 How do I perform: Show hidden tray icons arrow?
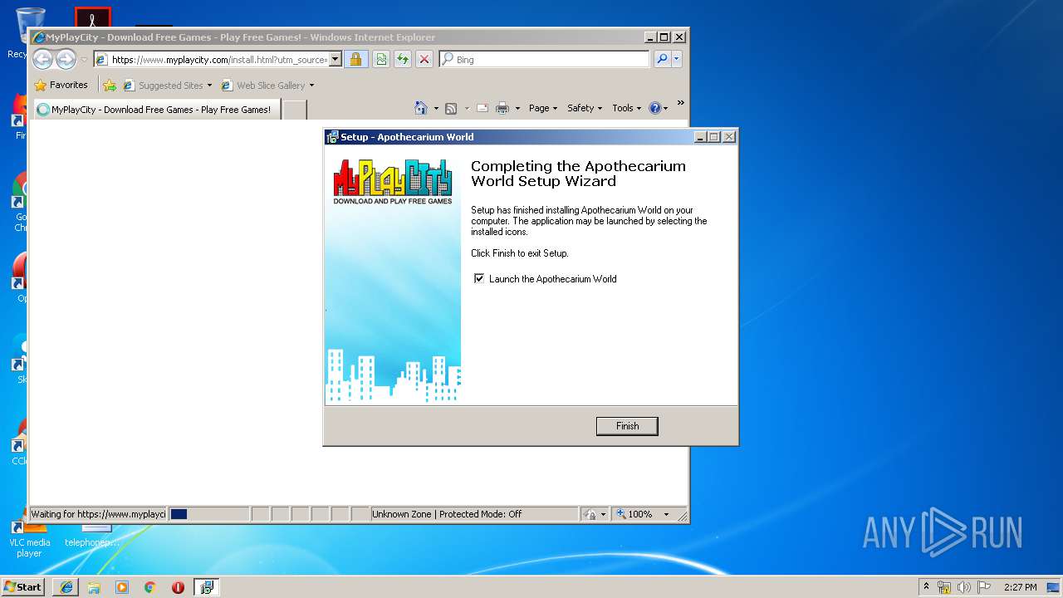pyautogui.click(x=926, y=587)
